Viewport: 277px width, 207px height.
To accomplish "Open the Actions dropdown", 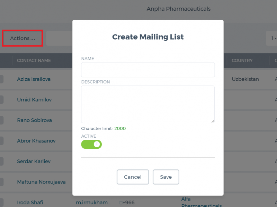I will click(x=23, y=38).
